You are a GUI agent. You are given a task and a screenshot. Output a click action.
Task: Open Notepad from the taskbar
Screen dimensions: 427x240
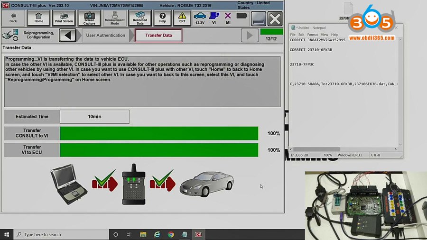coord(185,234)
